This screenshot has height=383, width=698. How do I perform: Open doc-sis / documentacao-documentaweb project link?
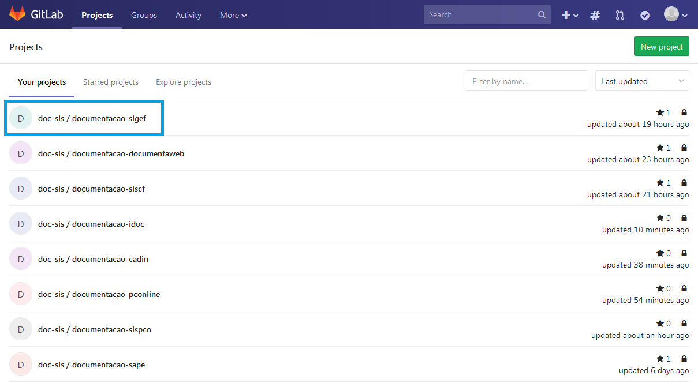click(x=111, y=153)
